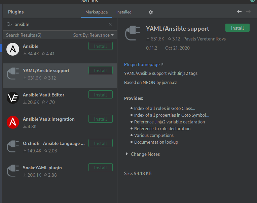This screenshot has width=257, height=203.
Task: Click green Install button in details pane
Action: (237, 28)
